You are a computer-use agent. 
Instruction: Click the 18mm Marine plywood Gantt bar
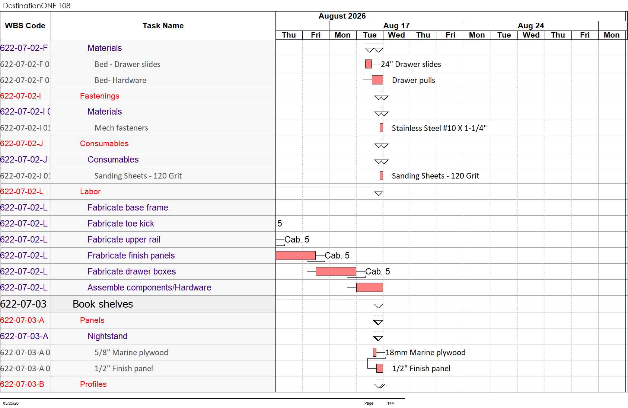(x=374, y=352)
